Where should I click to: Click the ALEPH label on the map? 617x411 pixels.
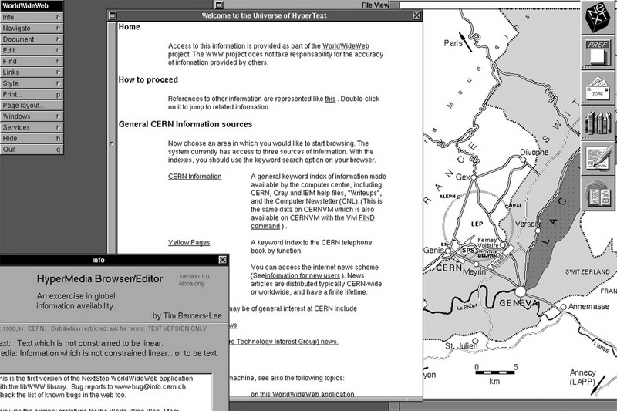pos(447,197)
